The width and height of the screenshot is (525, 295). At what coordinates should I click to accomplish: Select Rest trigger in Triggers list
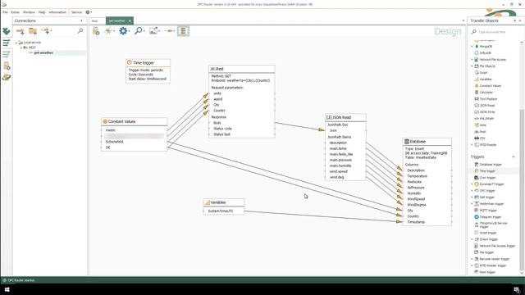487,272
